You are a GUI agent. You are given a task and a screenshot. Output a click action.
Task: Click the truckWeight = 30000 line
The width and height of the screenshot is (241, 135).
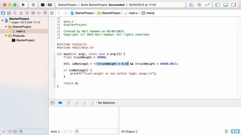[x=85, y=57]
